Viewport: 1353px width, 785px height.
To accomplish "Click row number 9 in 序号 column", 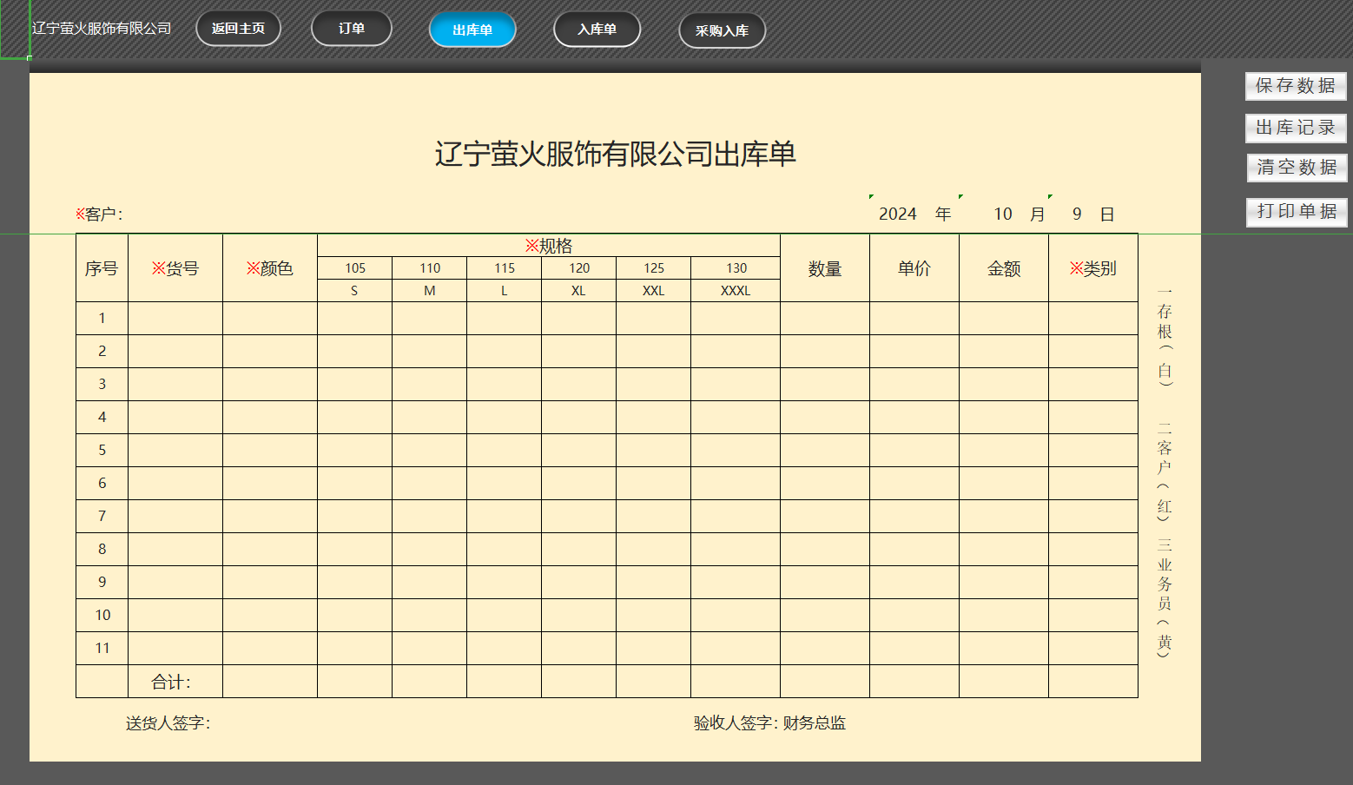I will coord(102,583).
